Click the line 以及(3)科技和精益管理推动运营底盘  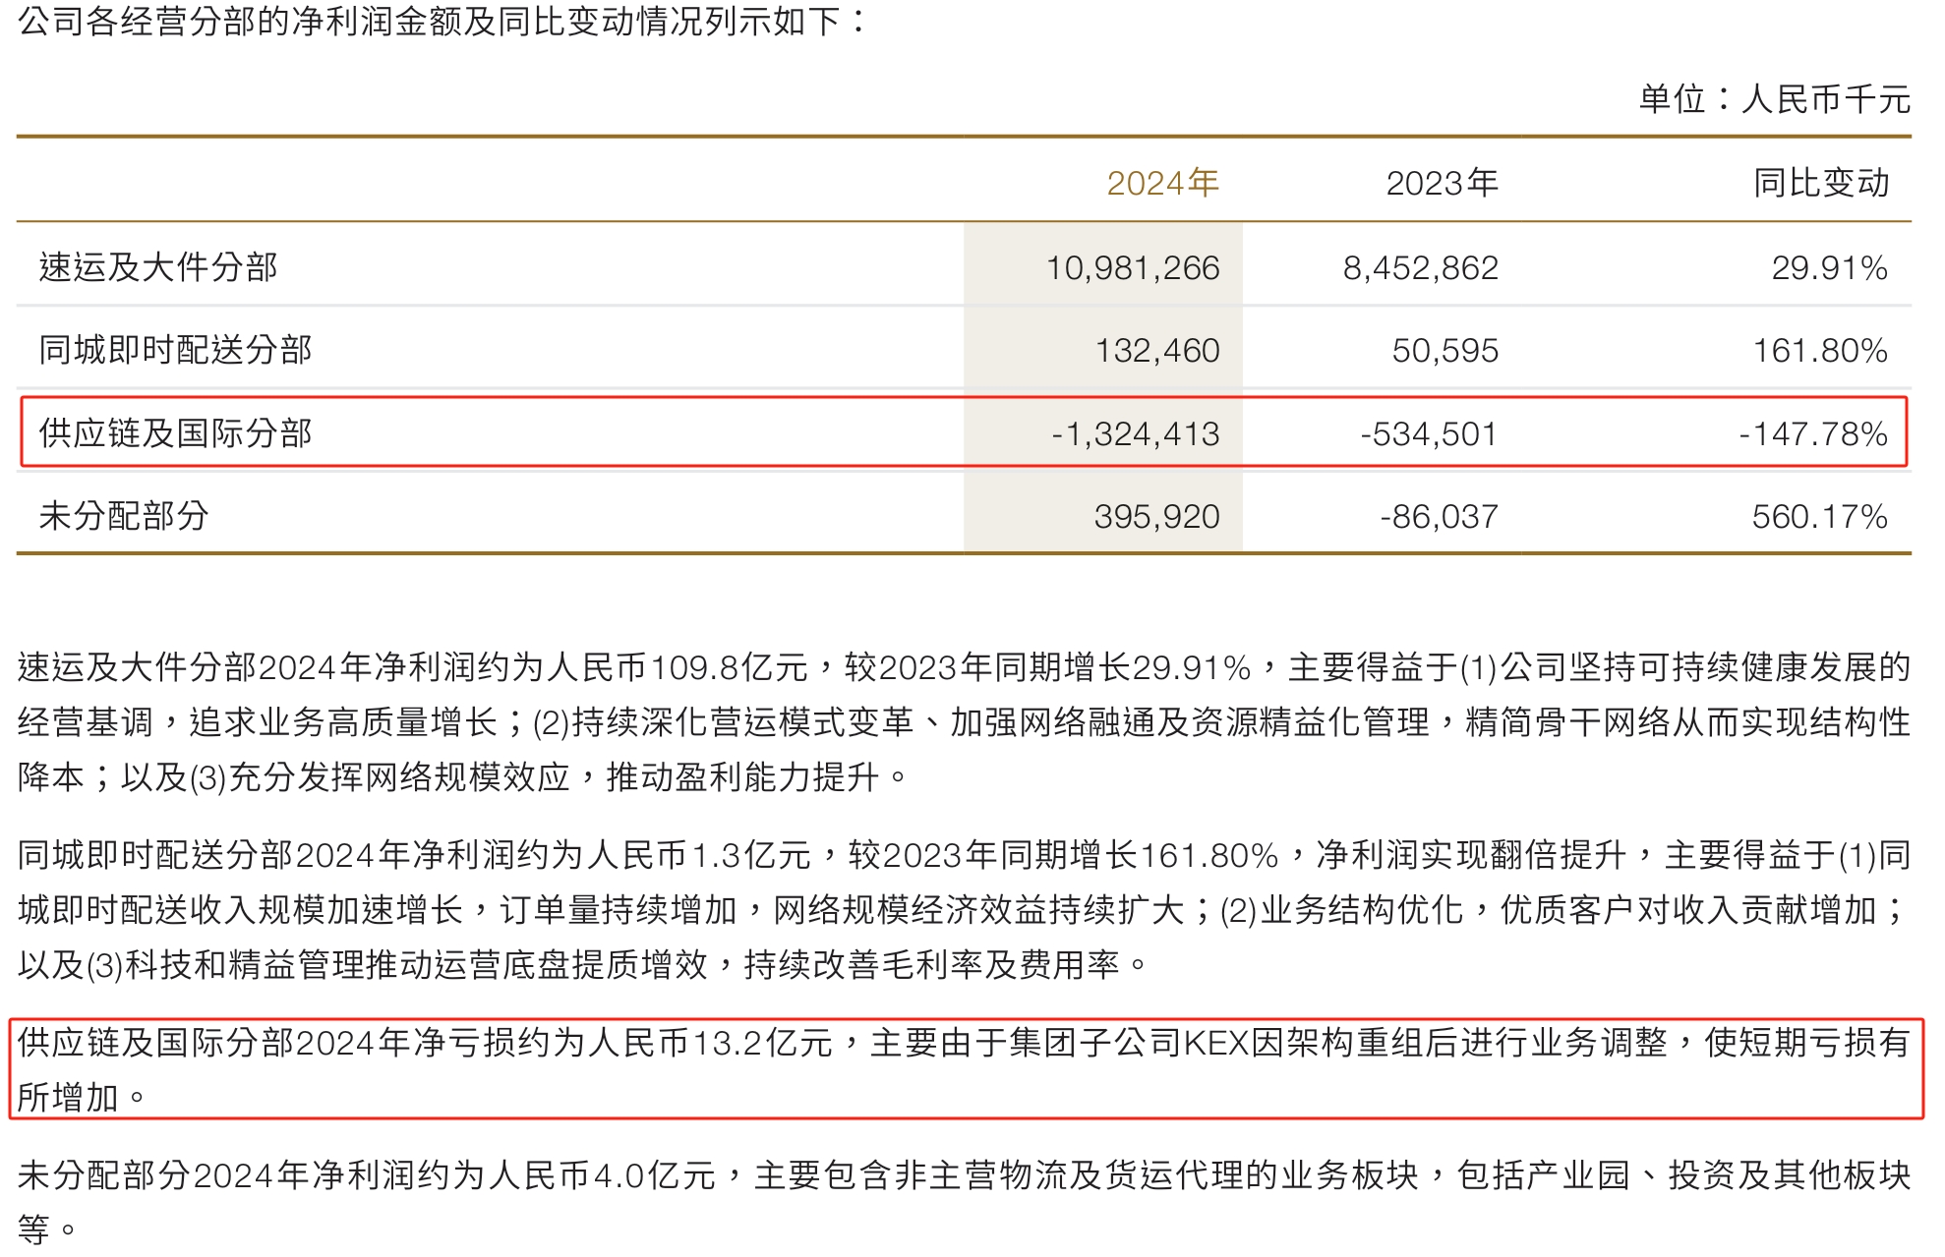tap(582, 965)
